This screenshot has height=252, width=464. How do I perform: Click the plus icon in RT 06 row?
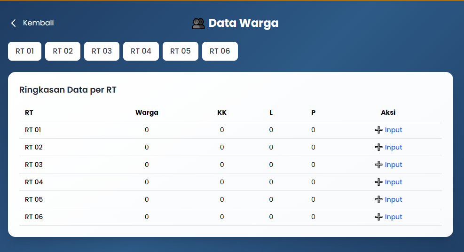[378, 217]
